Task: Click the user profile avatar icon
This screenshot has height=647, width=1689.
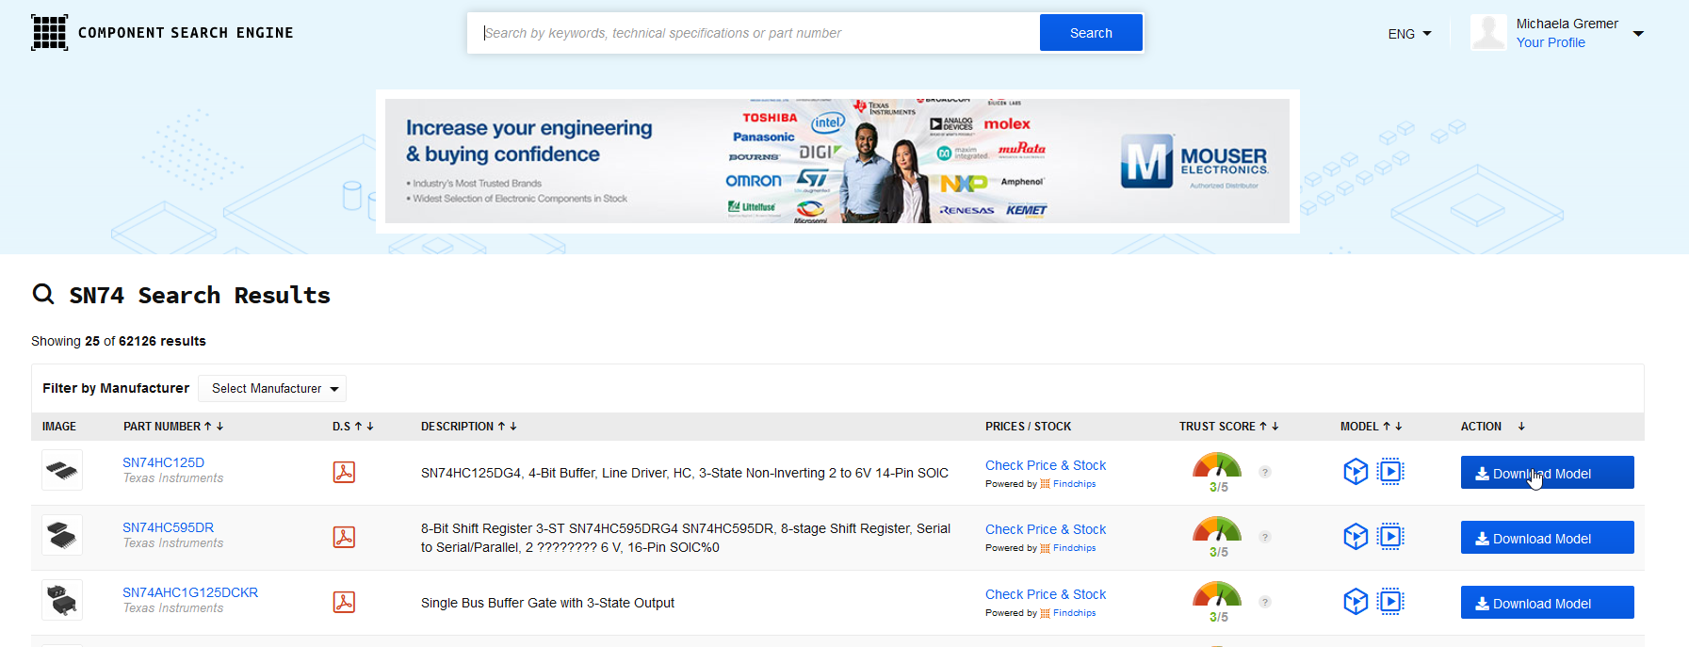Action: (x=1488, y=33)
